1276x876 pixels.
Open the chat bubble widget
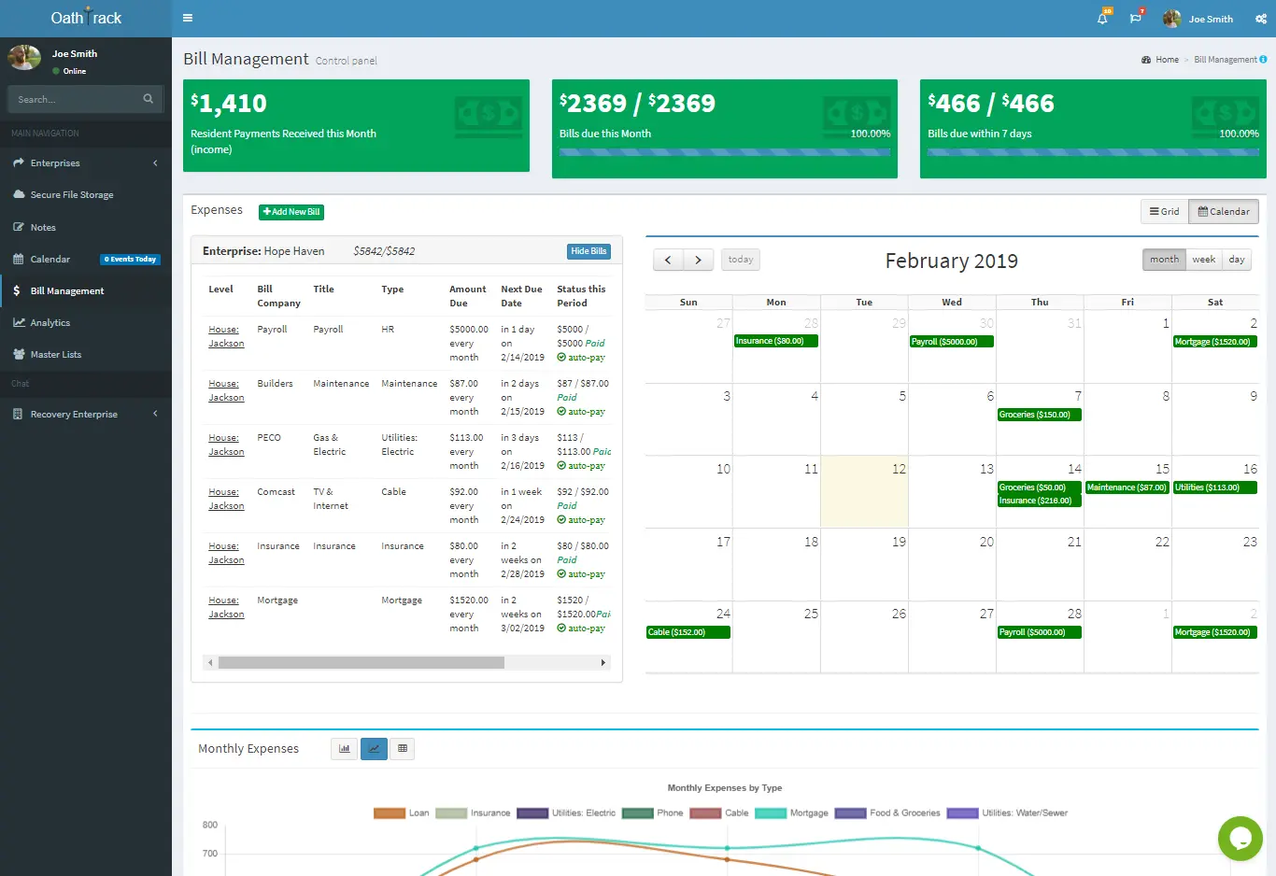[x=1241, y=838]
